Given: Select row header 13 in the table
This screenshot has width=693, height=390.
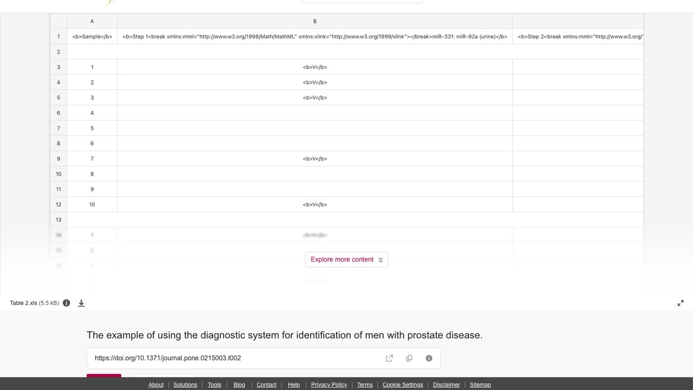Looking at the screenshot, I should click(x=58, y=219).
